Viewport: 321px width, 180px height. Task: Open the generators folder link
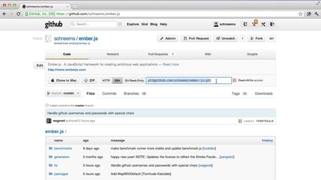[x=62, y=156]
